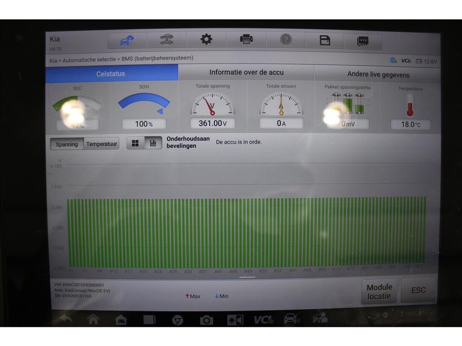Tap the camera screenshot icon
The height and width of the screenshot is (346, 462).
pos(206,320)
